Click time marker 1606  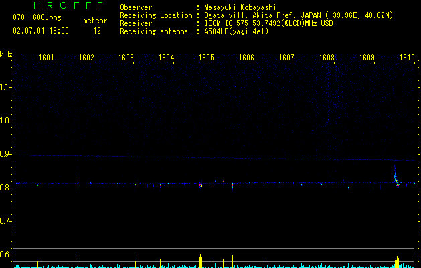[x=246, y=58]
